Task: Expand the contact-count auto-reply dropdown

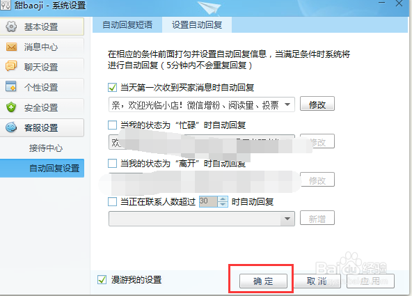Action: [287, 219]
